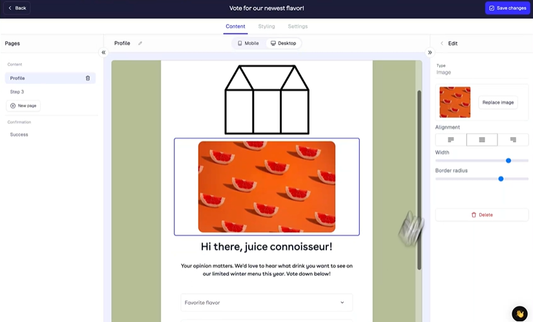The height and width of the screenshot is (322, 533).
Task: Collapse the right Edit panel
Action: tap(430, 52)
